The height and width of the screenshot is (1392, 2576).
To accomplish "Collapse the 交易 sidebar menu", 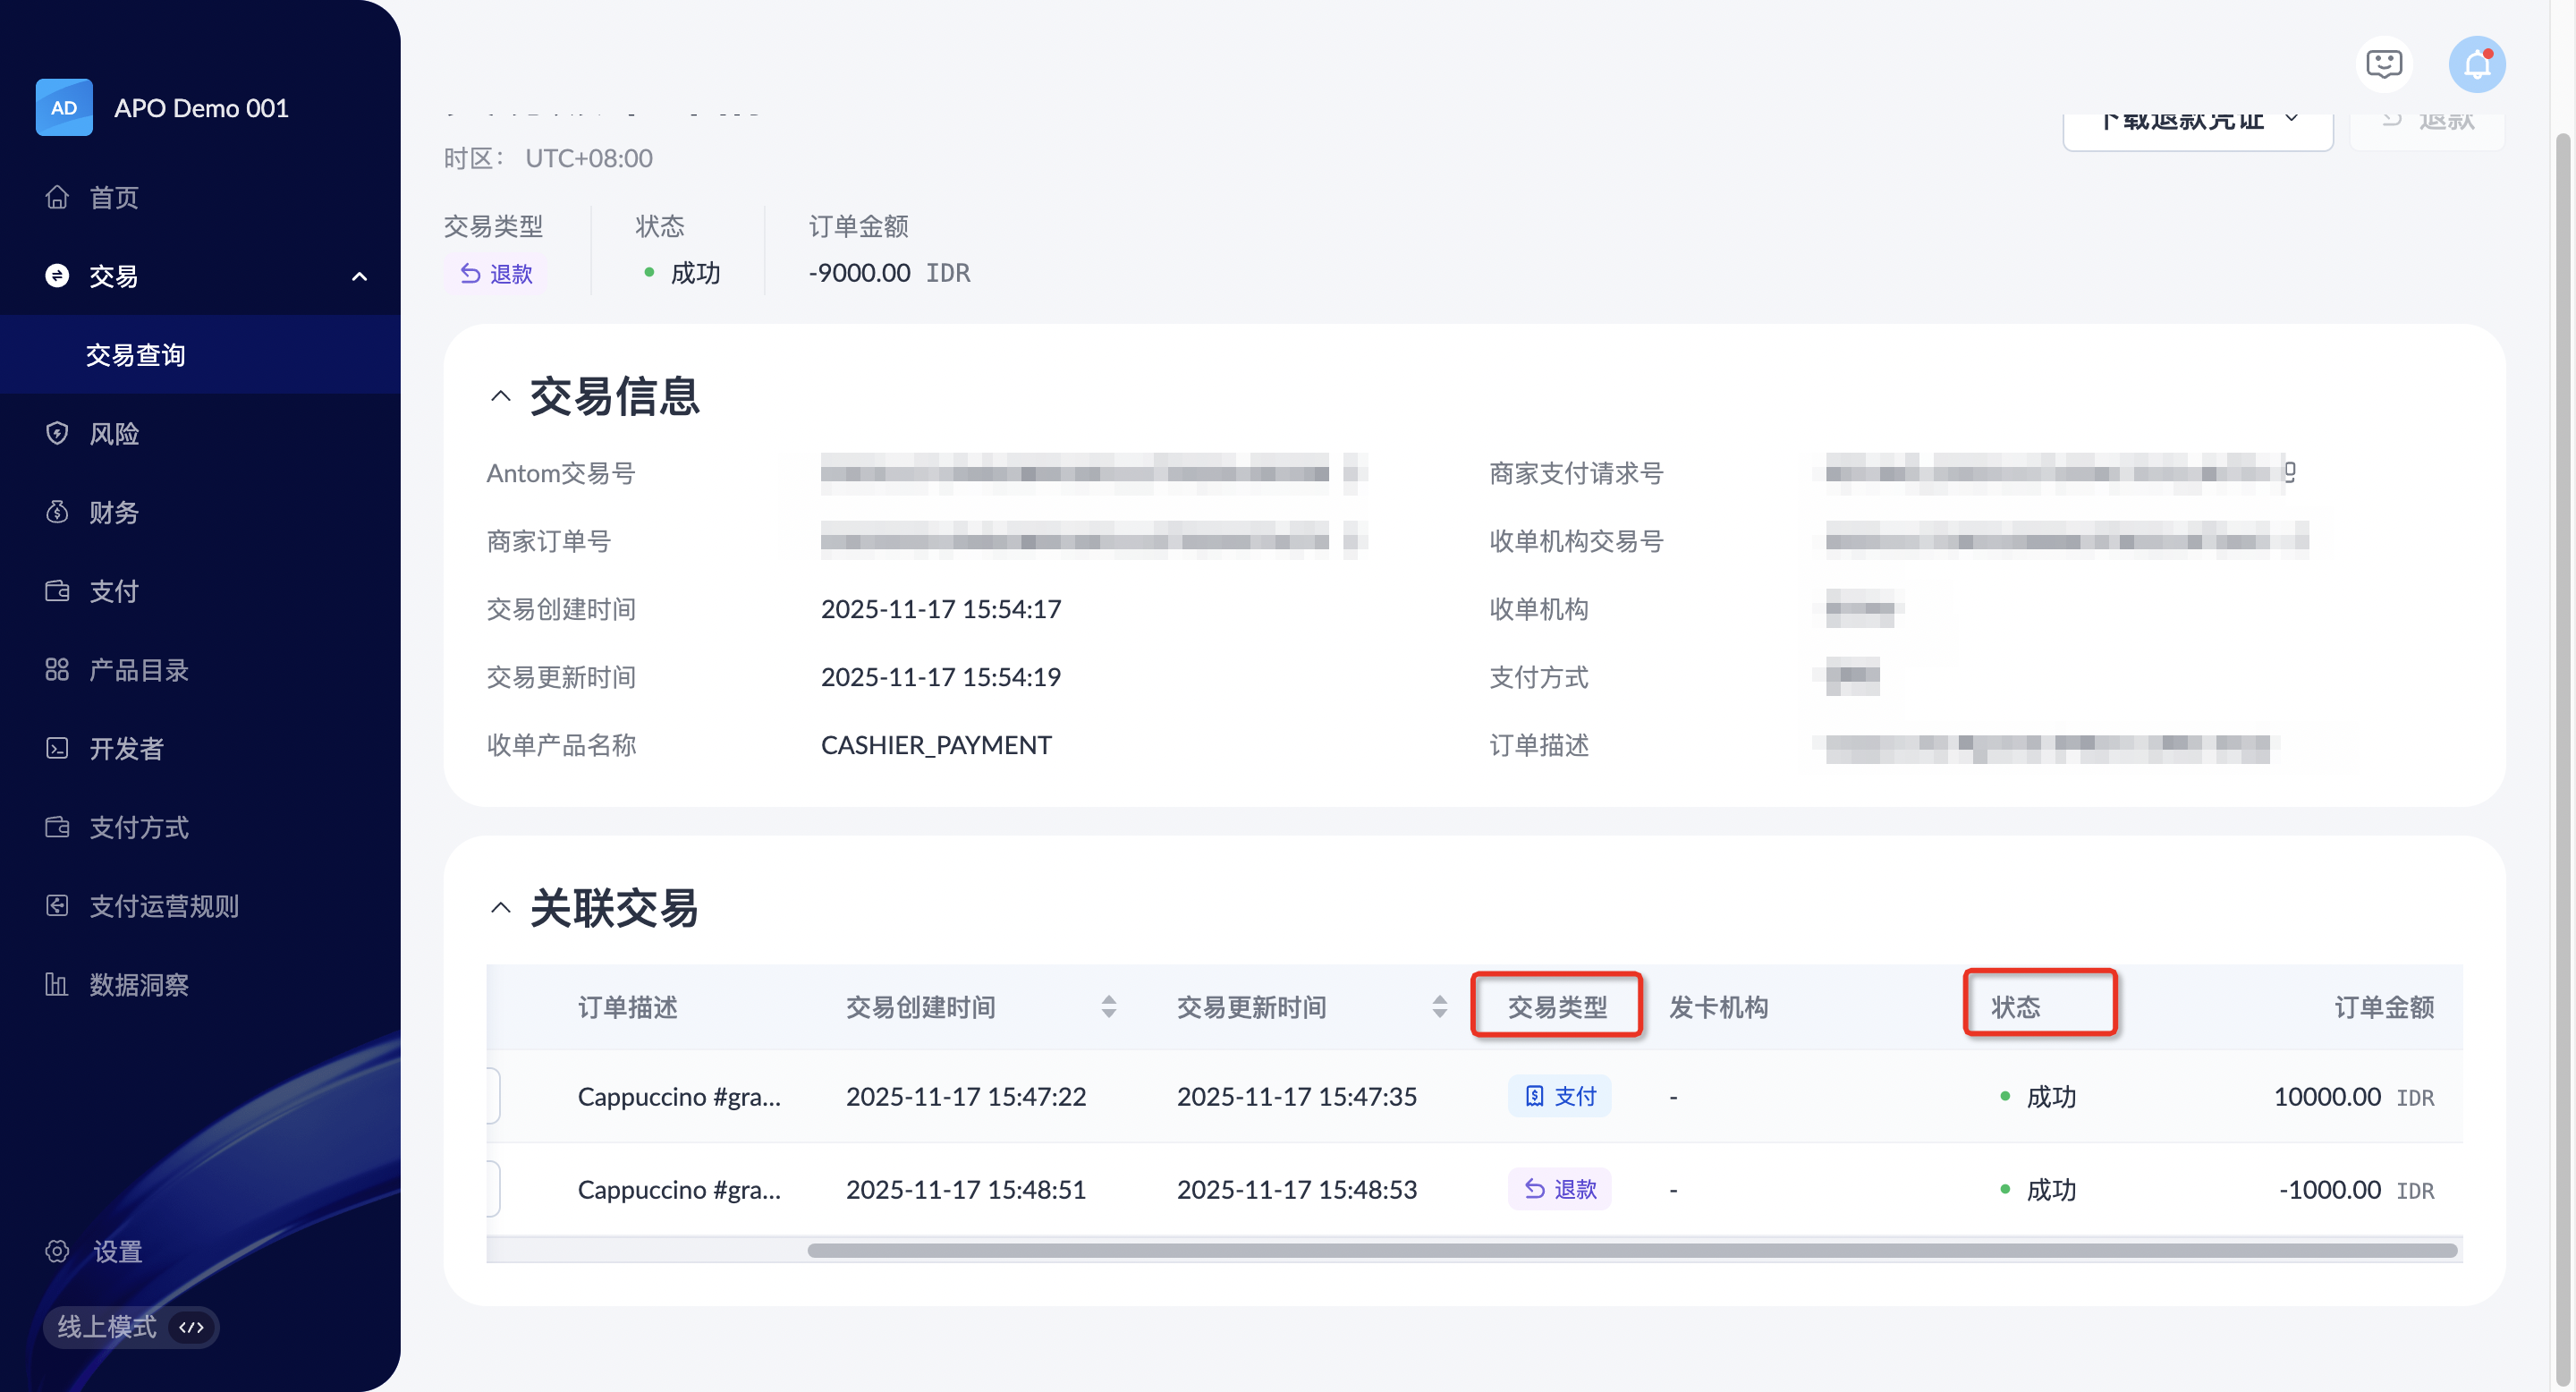I will [x=359, y=276].
